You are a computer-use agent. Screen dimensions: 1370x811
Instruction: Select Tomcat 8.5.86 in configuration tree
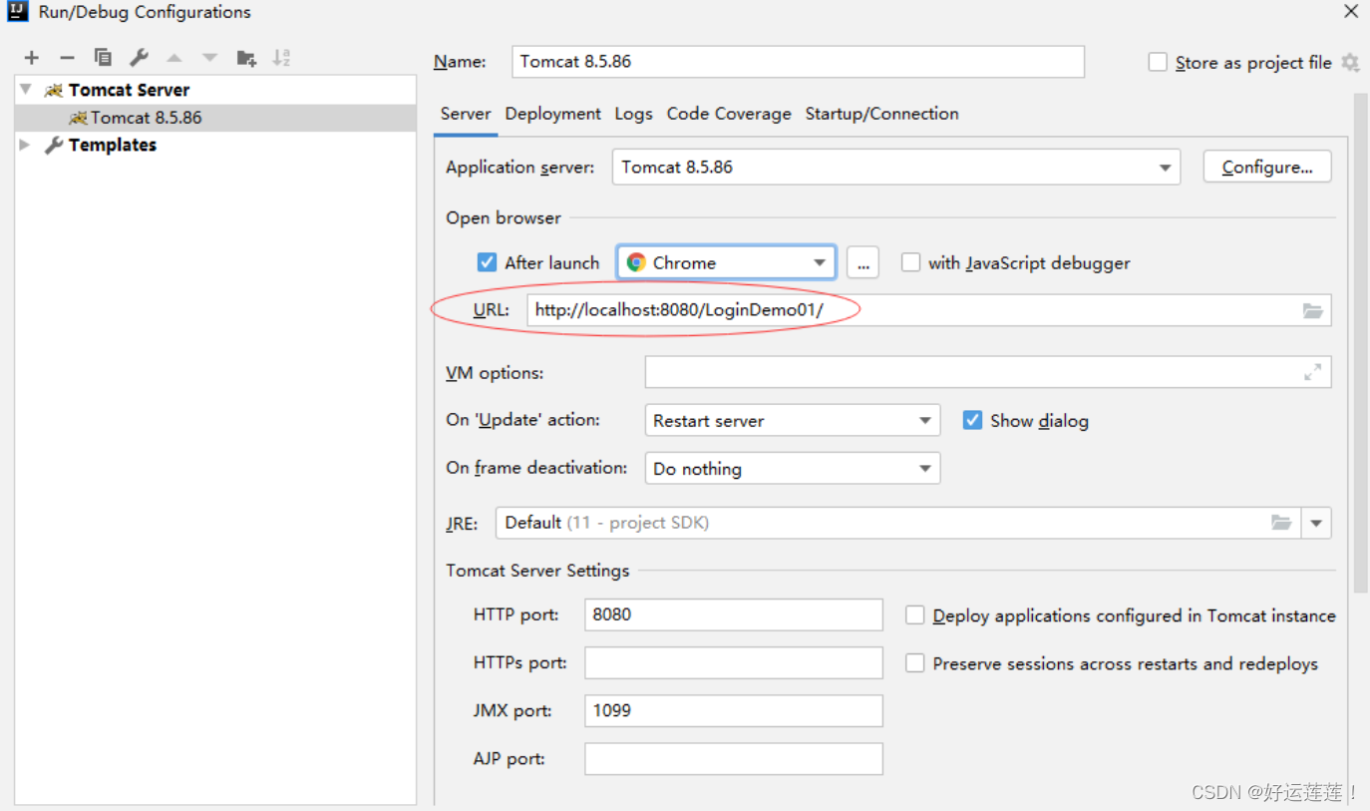click(x=215, y=118)
